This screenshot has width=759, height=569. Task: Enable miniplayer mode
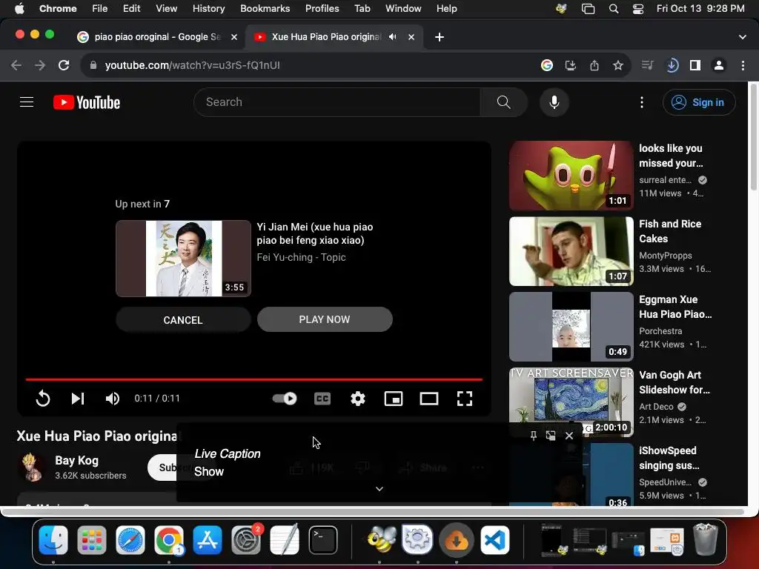click(394, 398)
